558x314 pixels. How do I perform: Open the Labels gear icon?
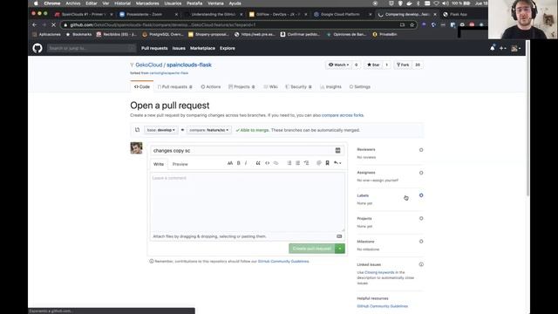[421, 195]
